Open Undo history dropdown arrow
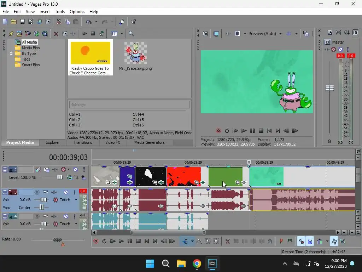The width and height of the screenshot is (362, 272). pyautogui.click(x=96, y=22)
